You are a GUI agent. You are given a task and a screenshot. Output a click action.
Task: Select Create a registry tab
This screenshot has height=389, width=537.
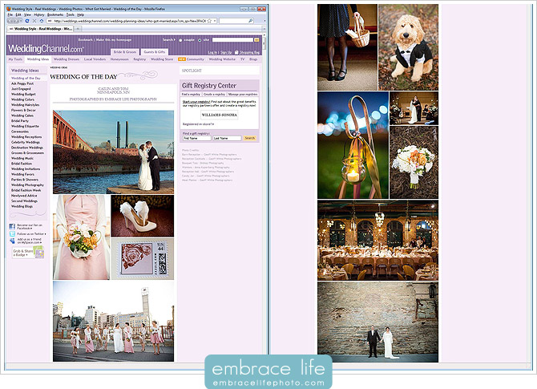(x=214, y=94)
